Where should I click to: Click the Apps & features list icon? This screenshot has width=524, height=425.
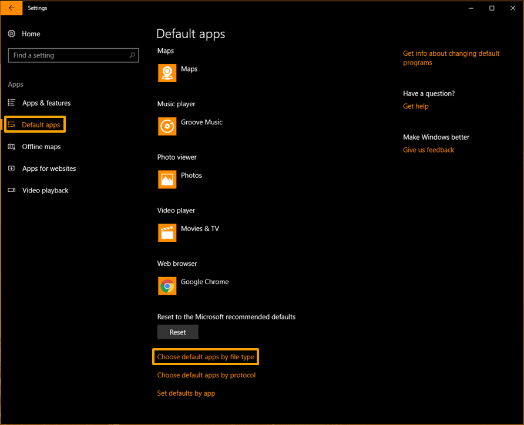coord(12,103)
